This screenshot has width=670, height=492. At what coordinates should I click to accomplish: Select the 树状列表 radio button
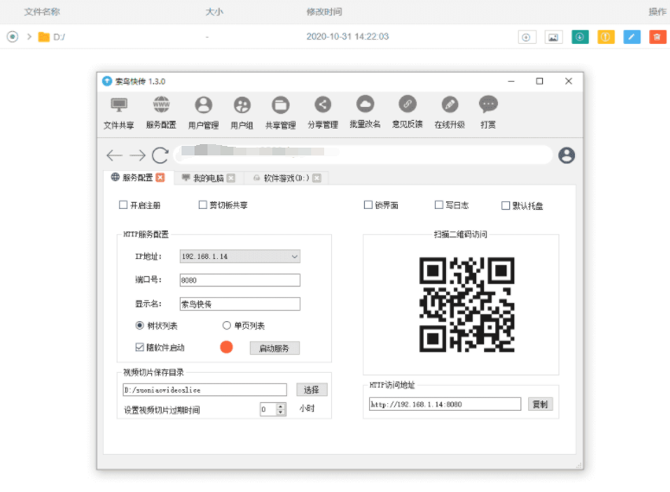(x=139, y=325)
